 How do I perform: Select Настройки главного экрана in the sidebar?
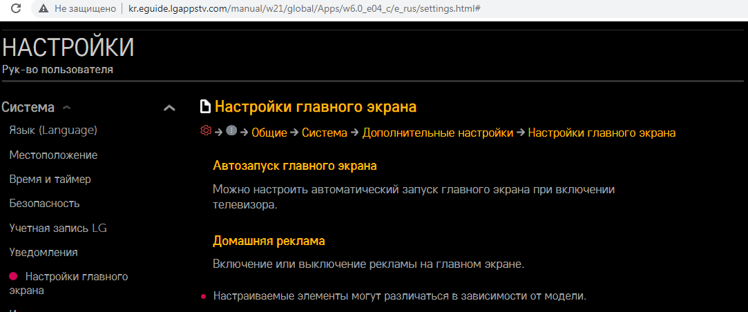coord(68,284)
